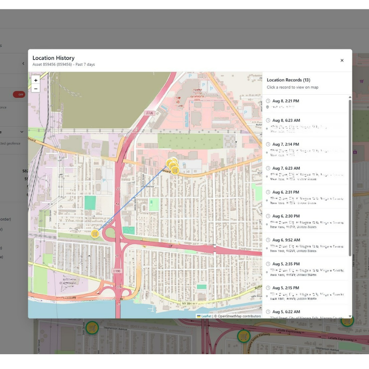Select the Aug 5, 6:22 AM record

[305, 312]
